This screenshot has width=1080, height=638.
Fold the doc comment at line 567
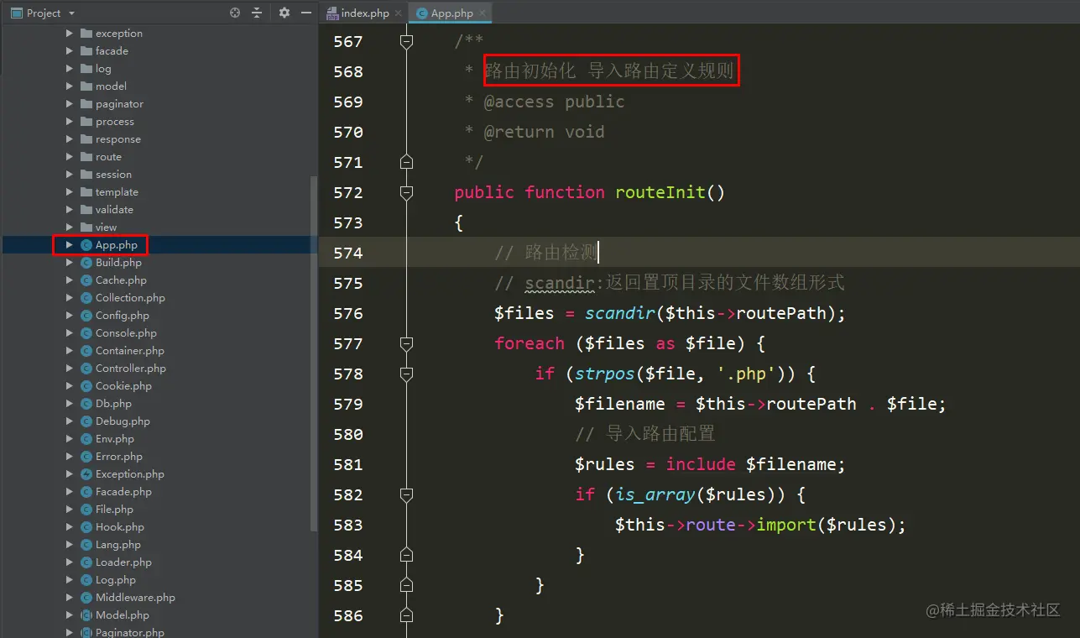tap(407, 41)
